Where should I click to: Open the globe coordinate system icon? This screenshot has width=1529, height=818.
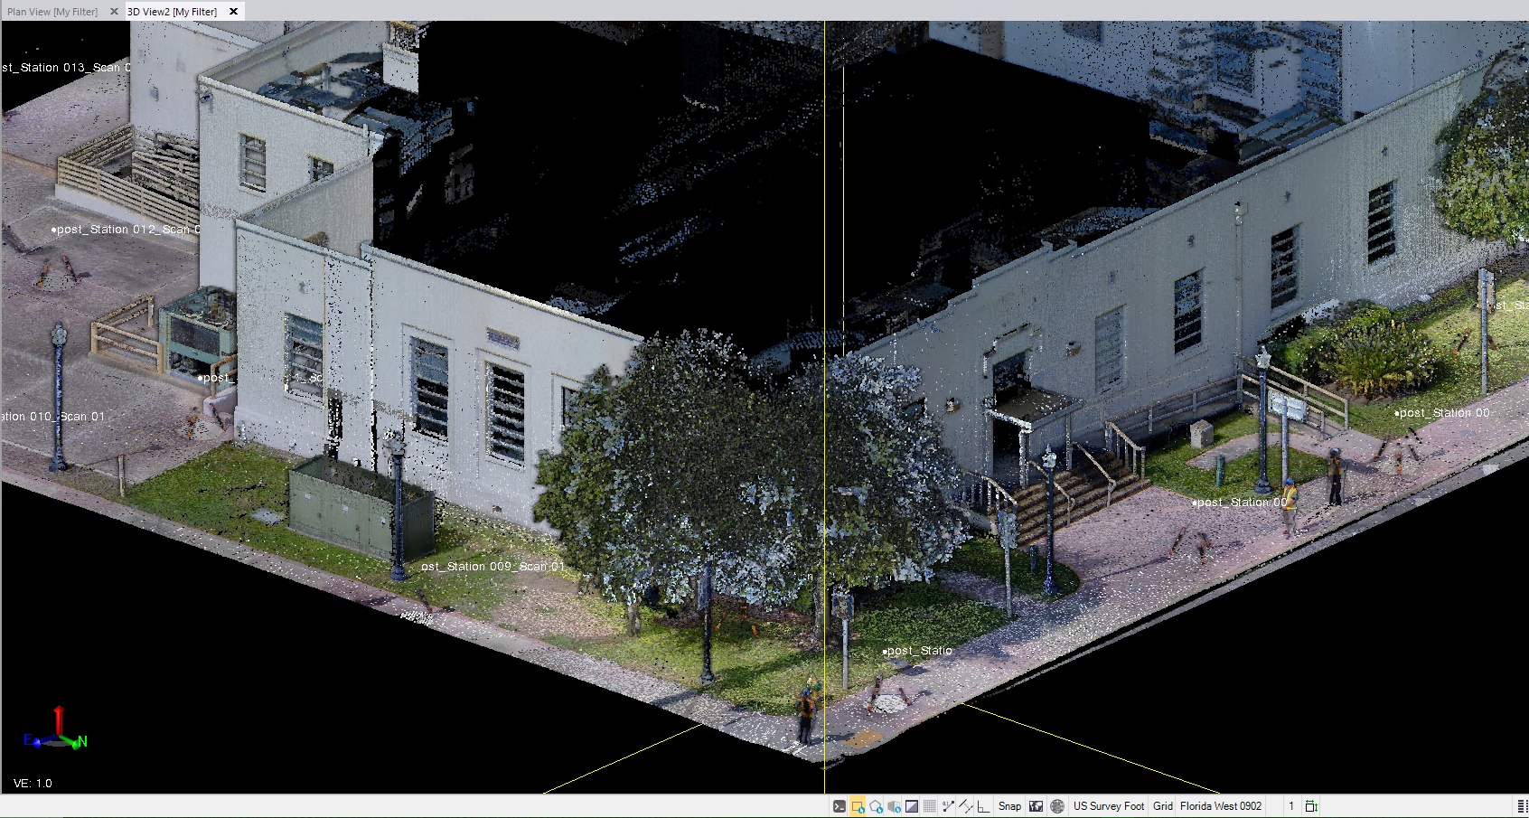(x=1057, y=806)
